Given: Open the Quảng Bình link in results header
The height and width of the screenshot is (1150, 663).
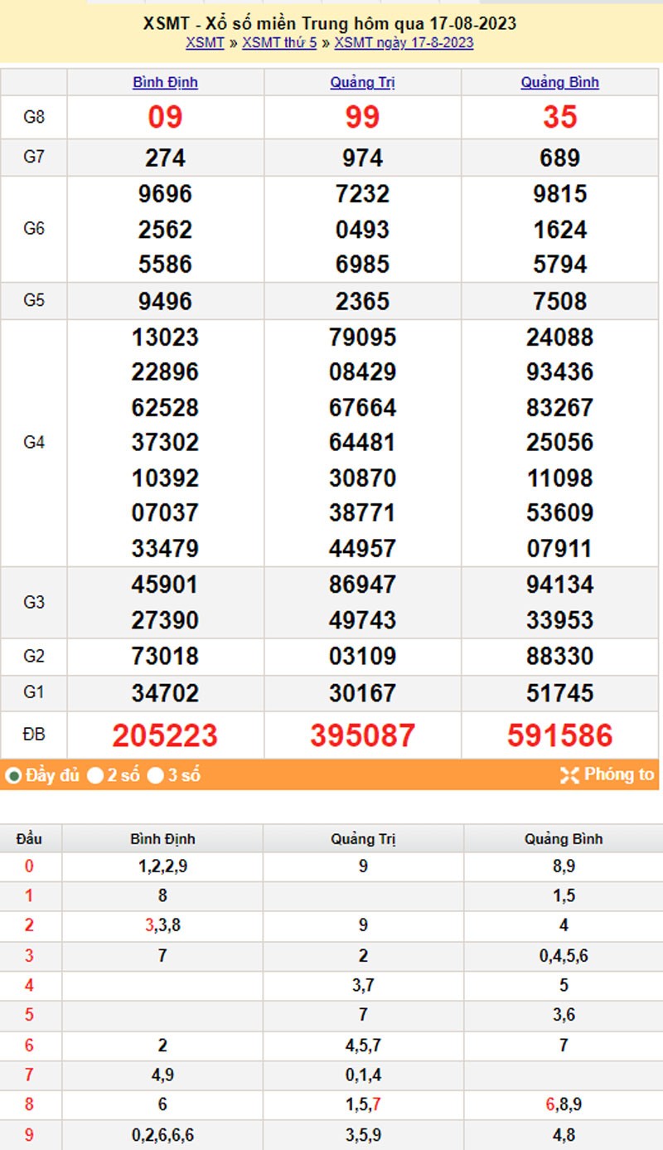Looking at the screenshot, I should 559,82.
